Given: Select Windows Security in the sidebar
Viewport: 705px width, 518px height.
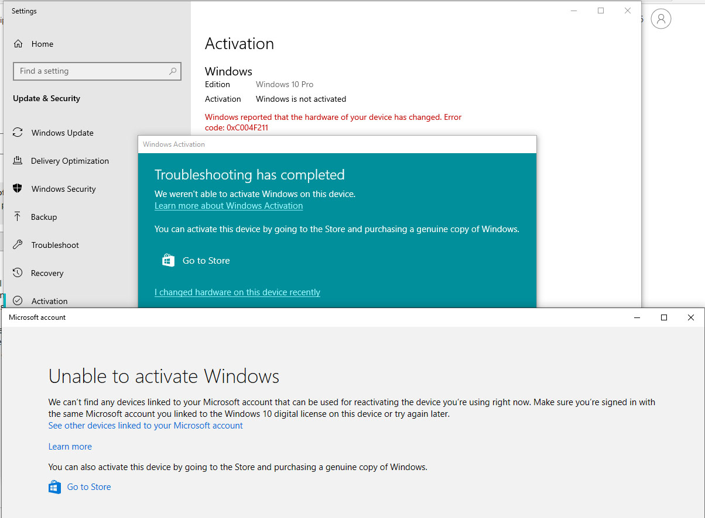Looking at the screenshot, I should point(63,189).
